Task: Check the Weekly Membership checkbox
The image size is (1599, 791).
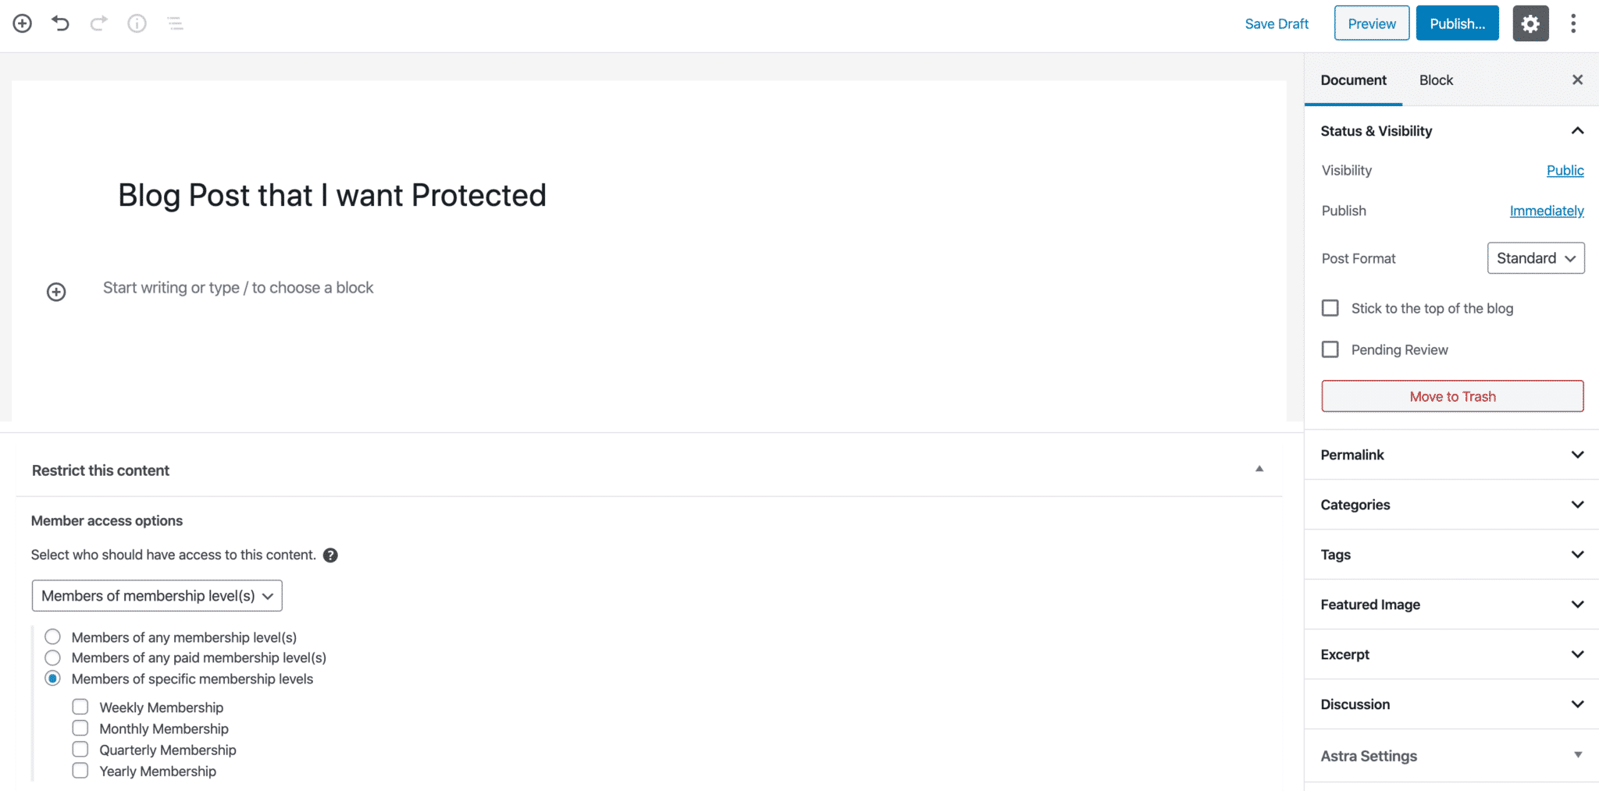Action: pyautogui.click(x=80, y=706)
